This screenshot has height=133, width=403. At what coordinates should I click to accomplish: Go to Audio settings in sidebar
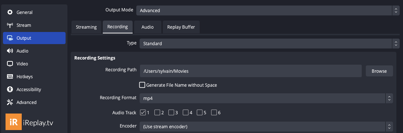(34, 51)
